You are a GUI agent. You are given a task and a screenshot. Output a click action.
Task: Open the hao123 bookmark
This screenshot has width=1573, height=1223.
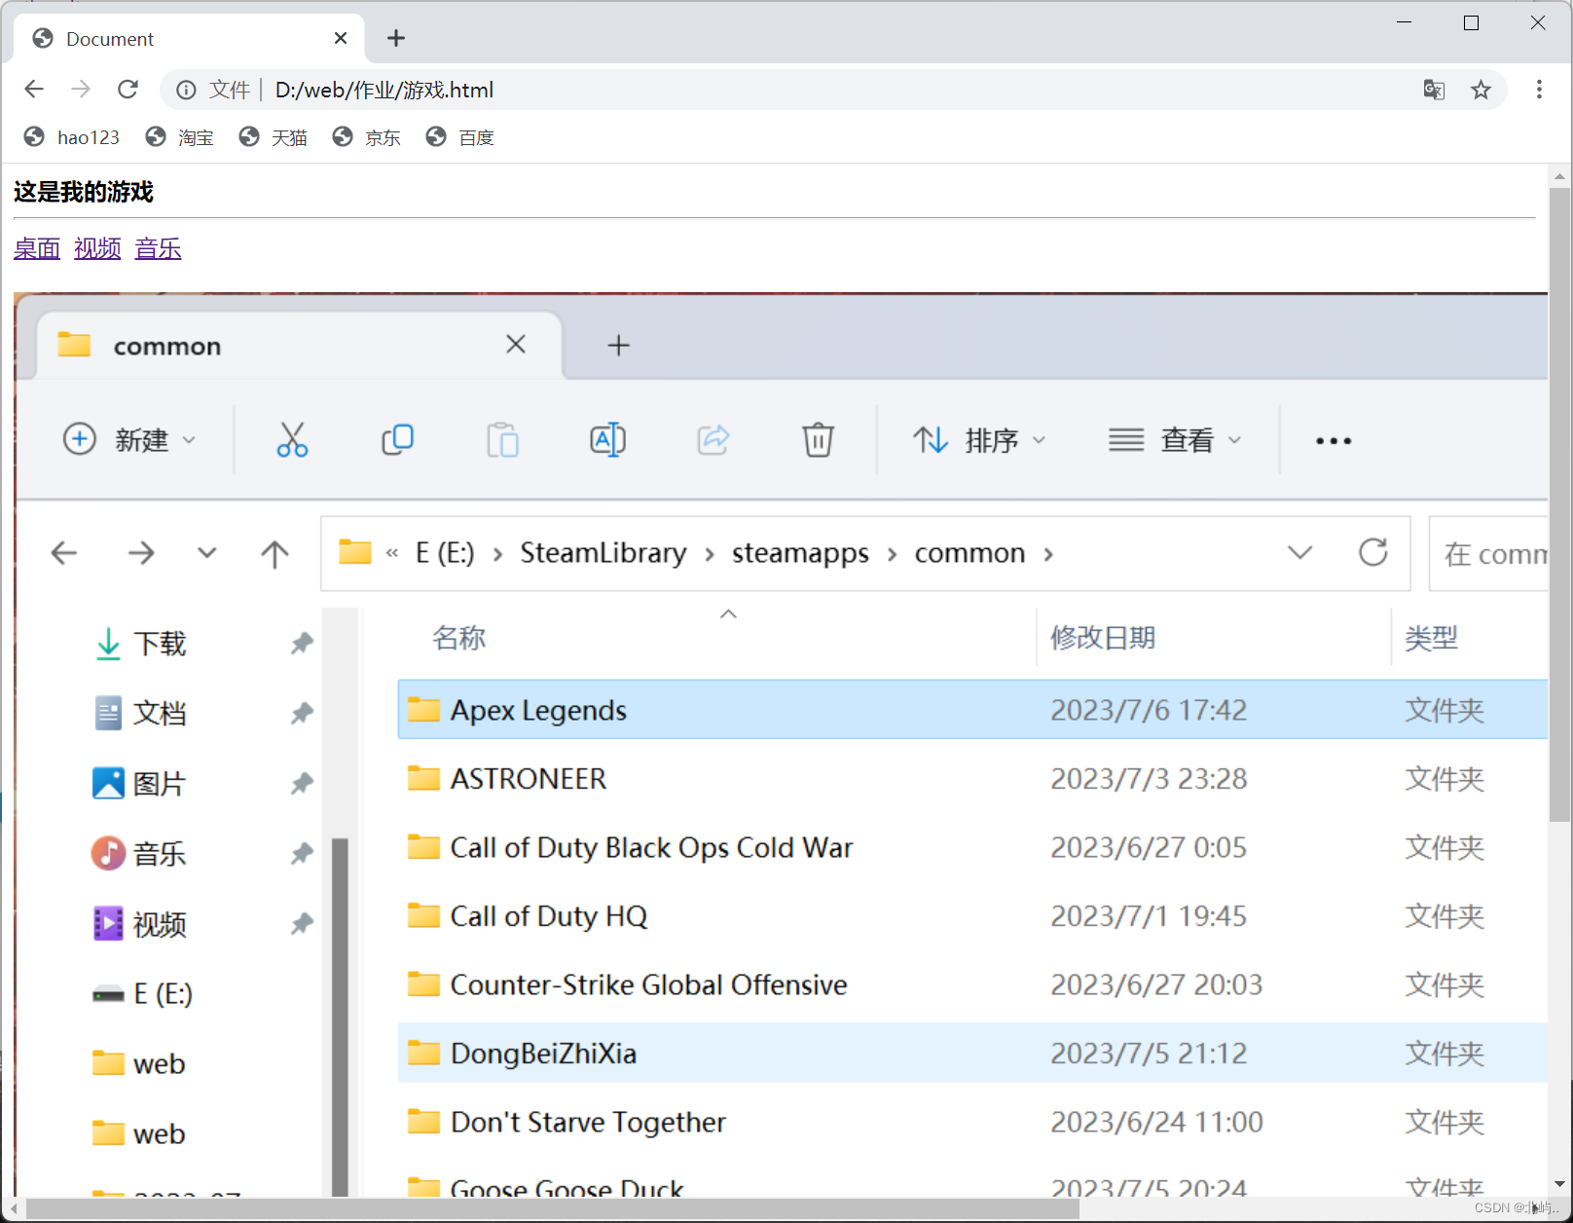pos(73,137)
